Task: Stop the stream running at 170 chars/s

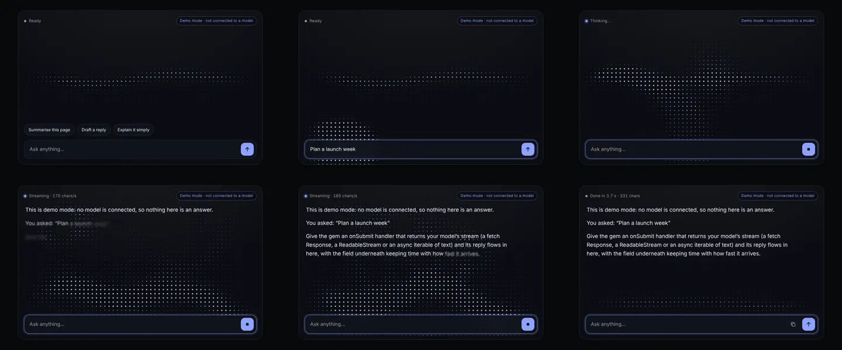Action: coord(247,324)
